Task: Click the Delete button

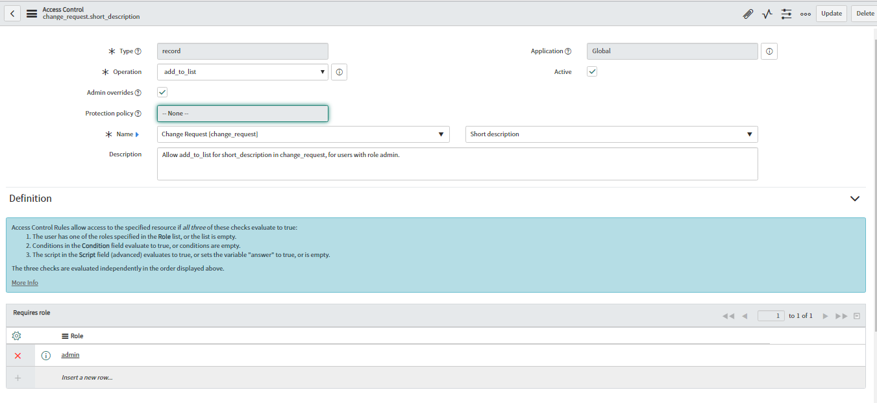Action: click(865, 13)
